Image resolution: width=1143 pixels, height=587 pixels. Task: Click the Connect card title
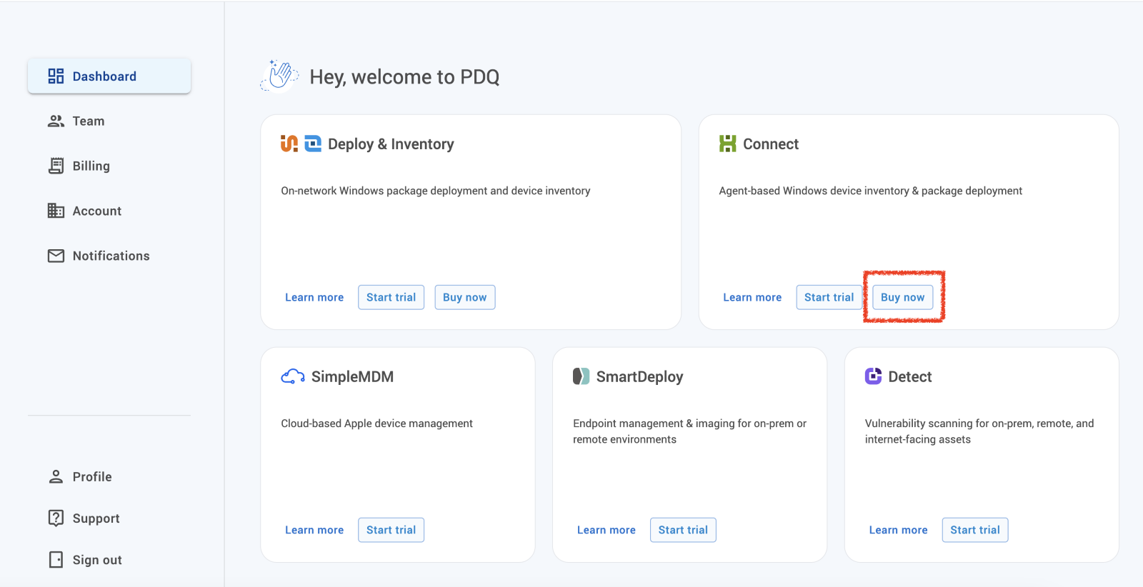point(771,144)
